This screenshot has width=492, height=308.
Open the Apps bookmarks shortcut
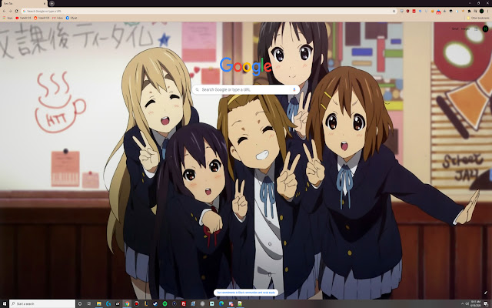point(8,18)
